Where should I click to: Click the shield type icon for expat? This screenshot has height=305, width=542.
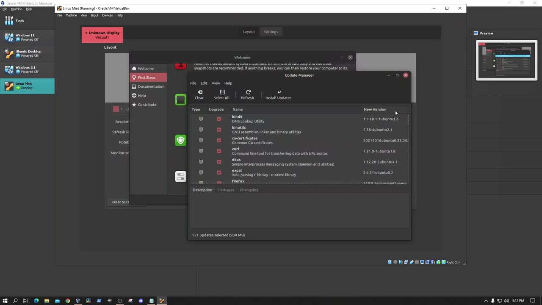click(x=201, y=172)
